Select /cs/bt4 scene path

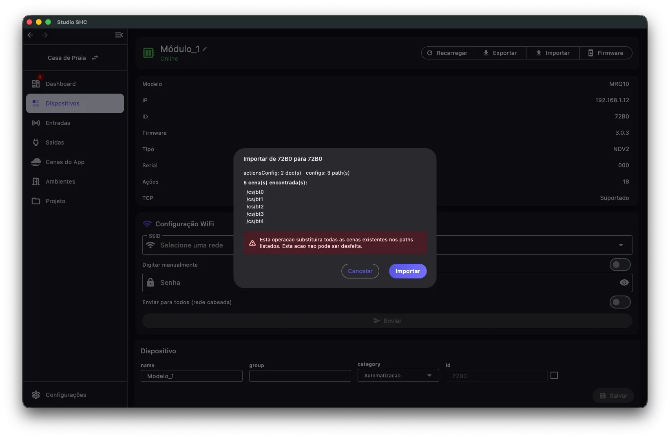255,221
